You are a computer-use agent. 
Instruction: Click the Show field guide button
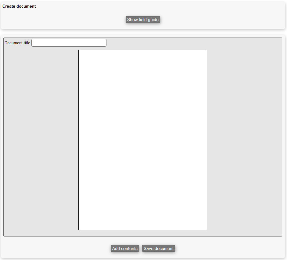(143, 20)
